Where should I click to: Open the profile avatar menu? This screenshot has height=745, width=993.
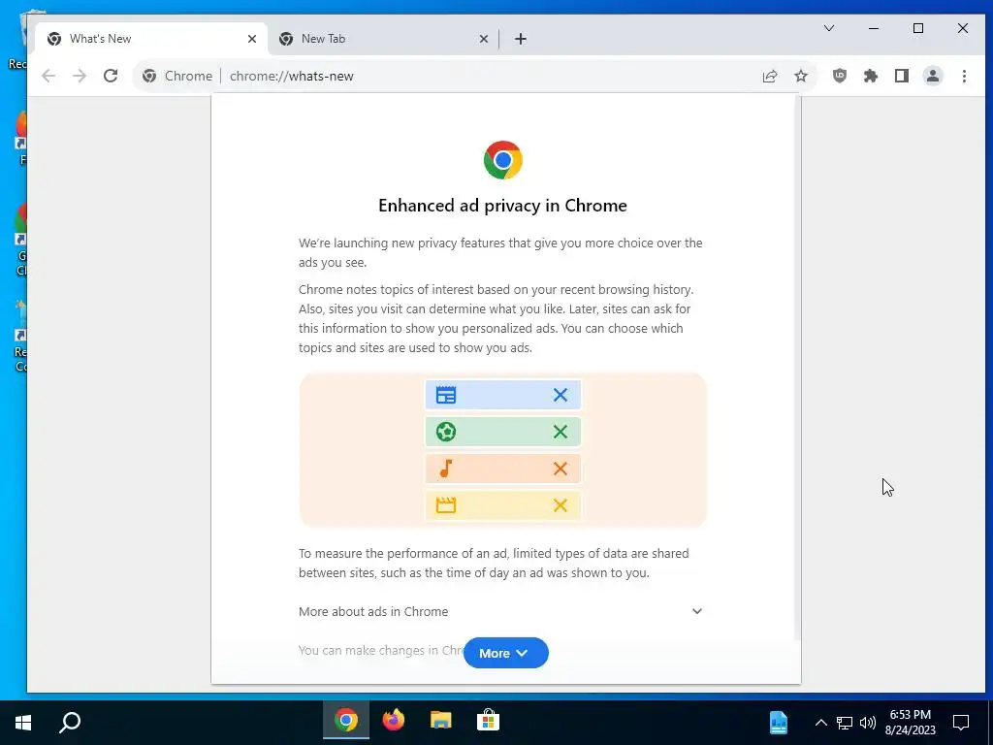point(933,76)
